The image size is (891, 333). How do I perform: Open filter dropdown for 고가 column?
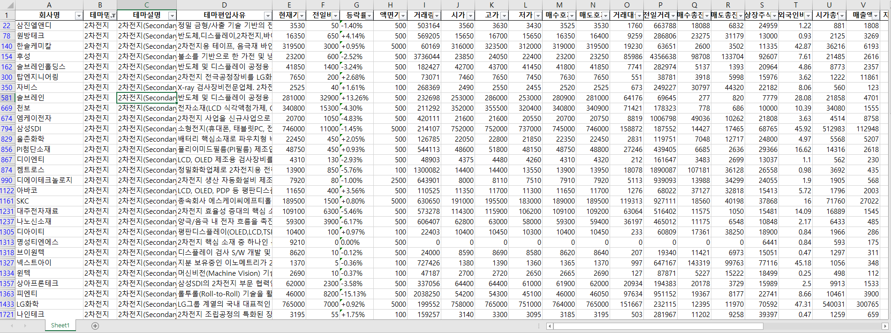click(x=504, y=15)
